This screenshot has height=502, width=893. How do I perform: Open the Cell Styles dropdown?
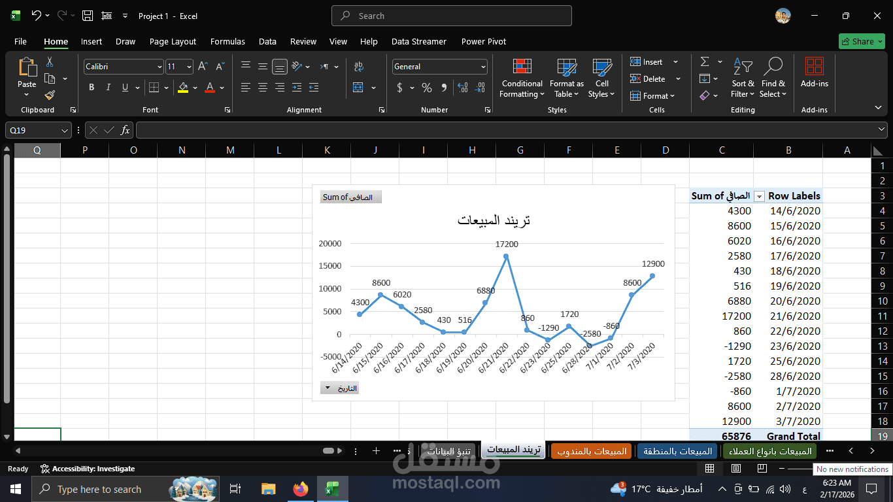pyautogui.click(x=601, y=78)
